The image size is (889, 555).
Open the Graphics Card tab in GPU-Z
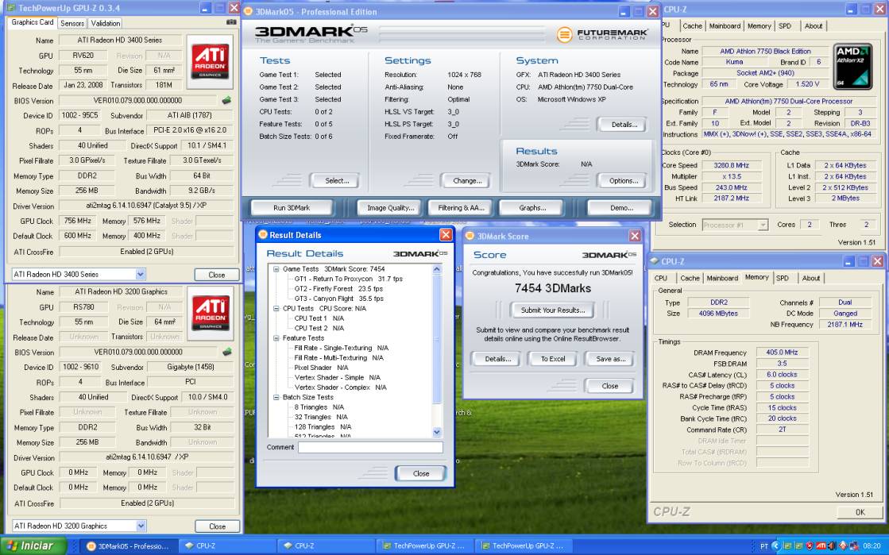tap(33, 22)
